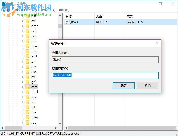
Task: Click the value data field containing FirefoxHTML
Action: (105, 75)
